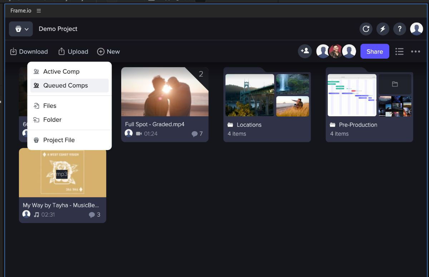Image resolution: width=429 pixels, height=277 pixels.
Task: Click the add collaborator icon
Action: point(305,51)
